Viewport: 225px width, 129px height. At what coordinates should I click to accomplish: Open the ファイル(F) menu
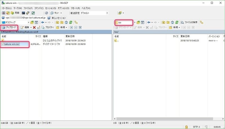[x=28, y=8]
